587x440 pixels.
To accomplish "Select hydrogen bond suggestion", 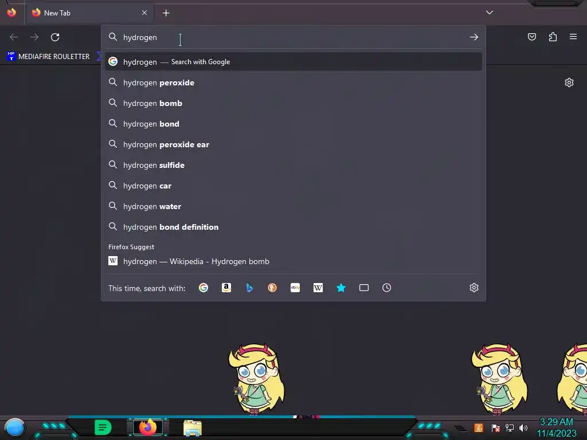I will (x=293, y=124).
